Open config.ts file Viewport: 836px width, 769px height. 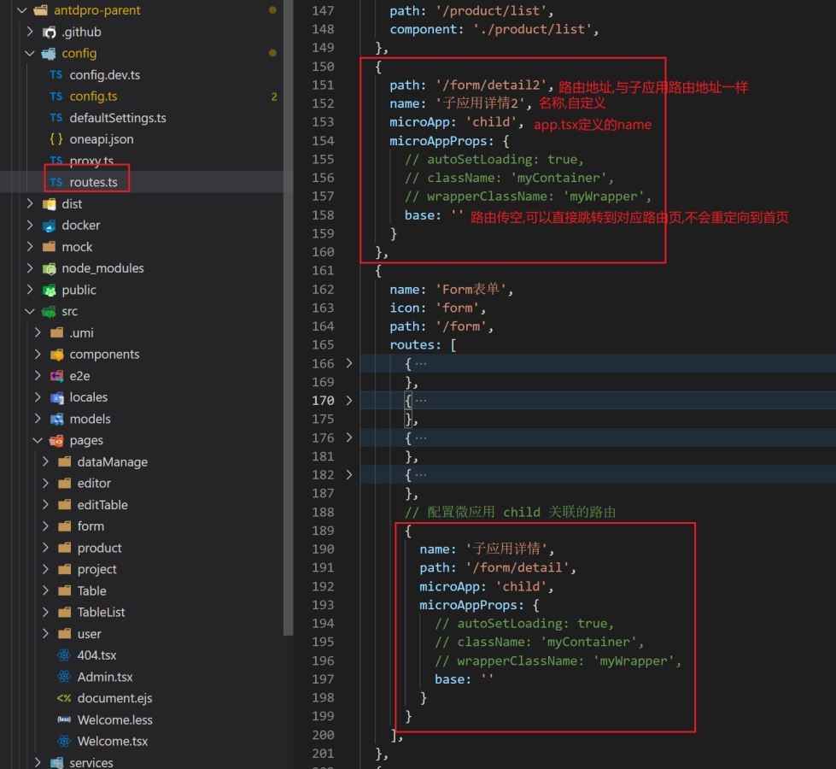tap(93, 96)
